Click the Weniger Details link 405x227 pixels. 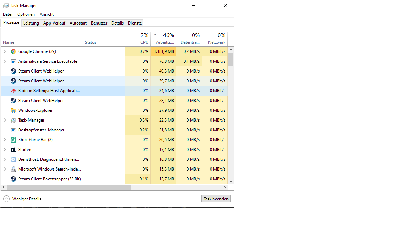[x=27, y=199]
